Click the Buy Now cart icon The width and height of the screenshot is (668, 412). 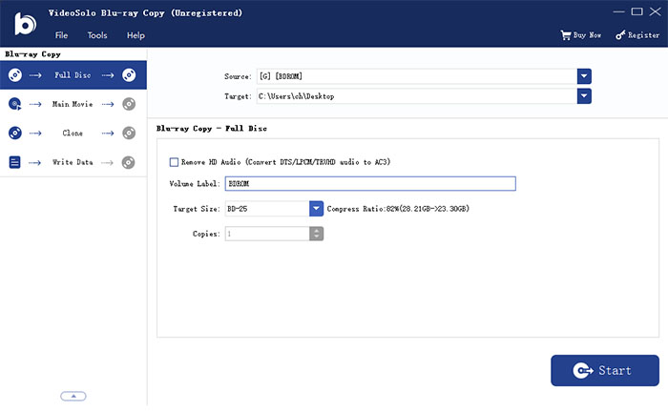click(x=565, y=35)
